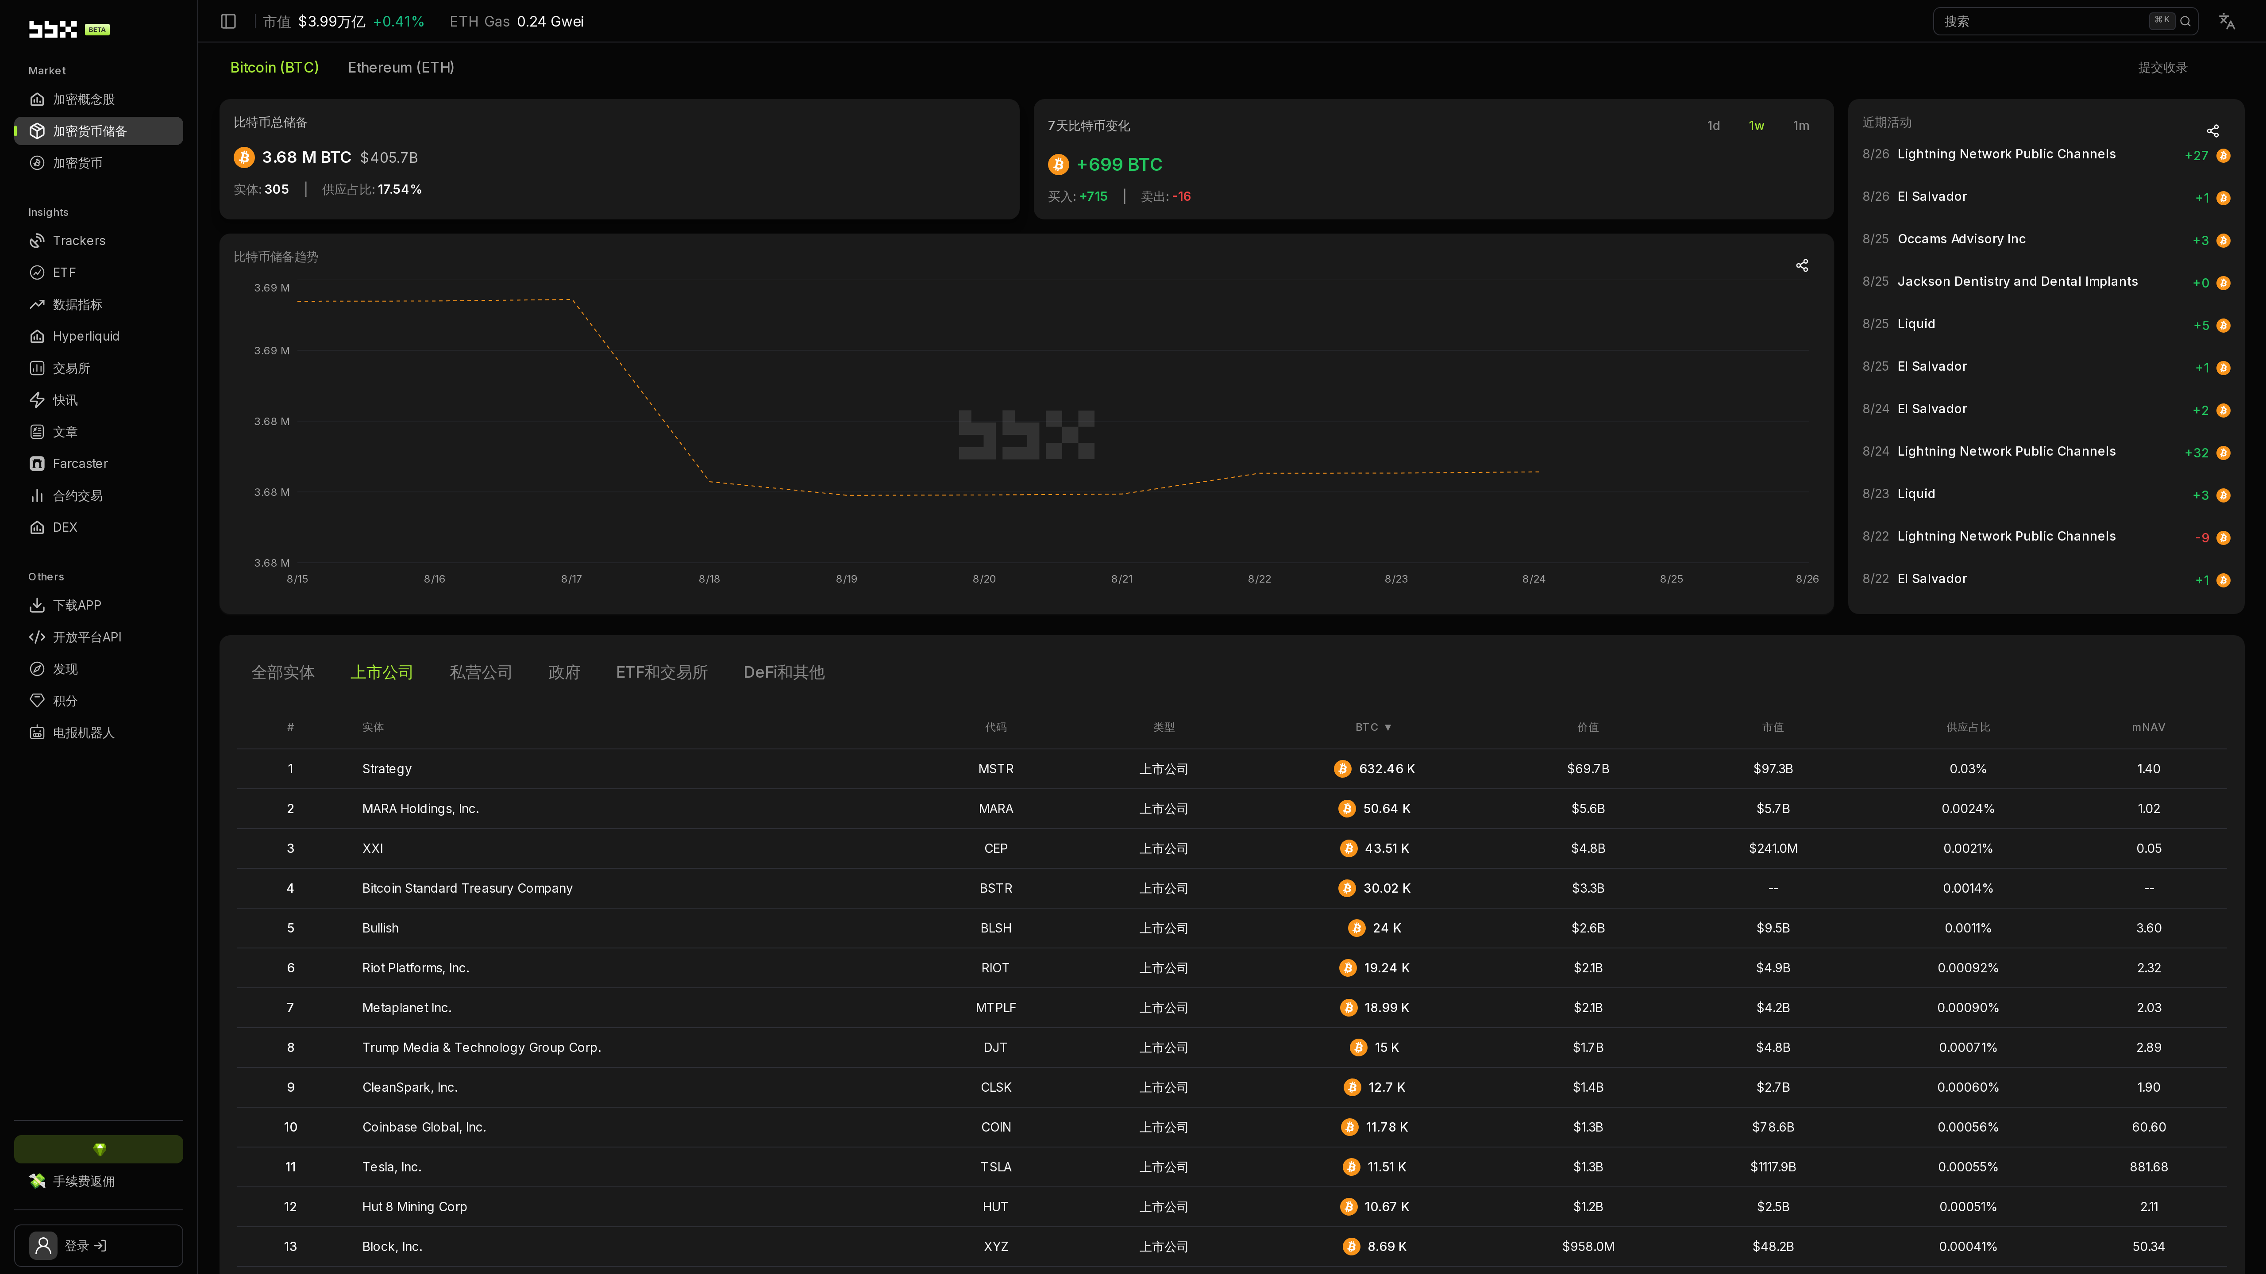Switch to Bitcoin (BTC) tab
2266x1274 pixels.
tap(274, 68)
